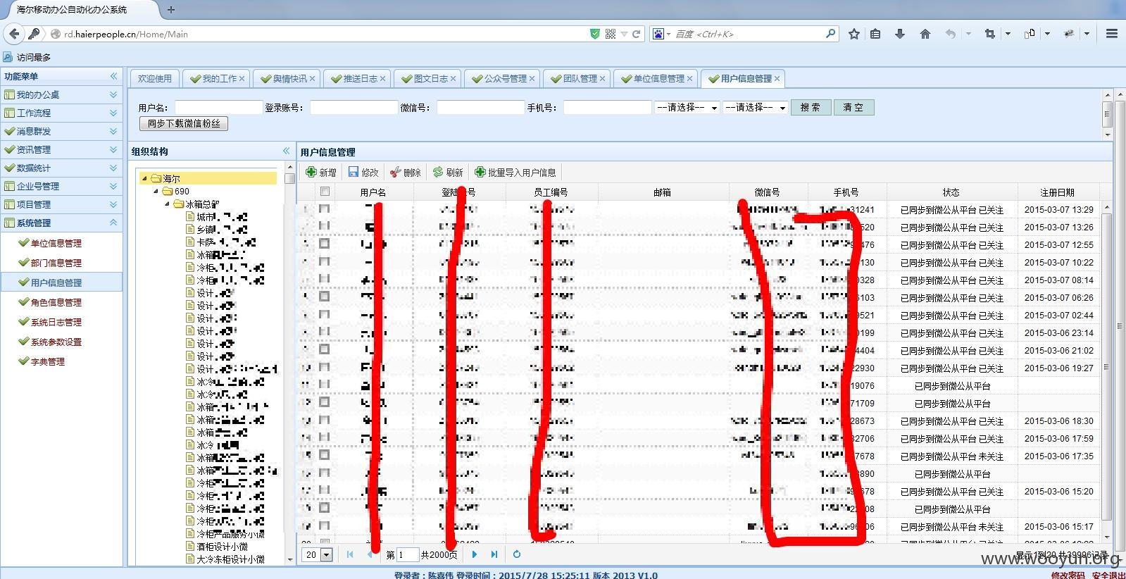Screen dimensions: 1126x579
Task: Collapse the 海尔 root tree node
Action: click(x=145, y=179)
